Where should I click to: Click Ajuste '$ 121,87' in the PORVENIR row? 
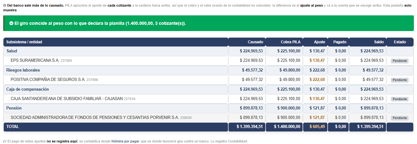point(317,118)
